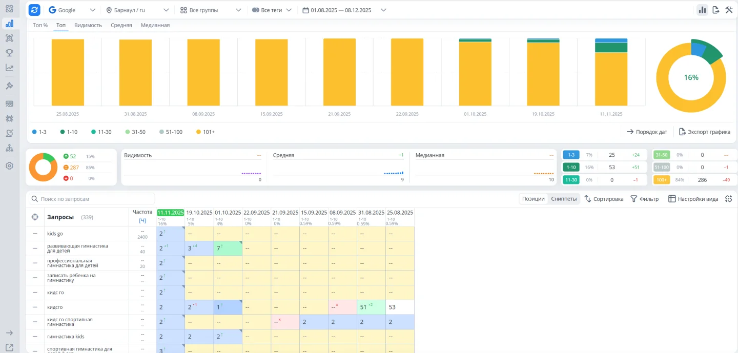This screenshot has height=353, width=738.
Task: Toggle 101+ legend series visibility
Action: (206, 132)
